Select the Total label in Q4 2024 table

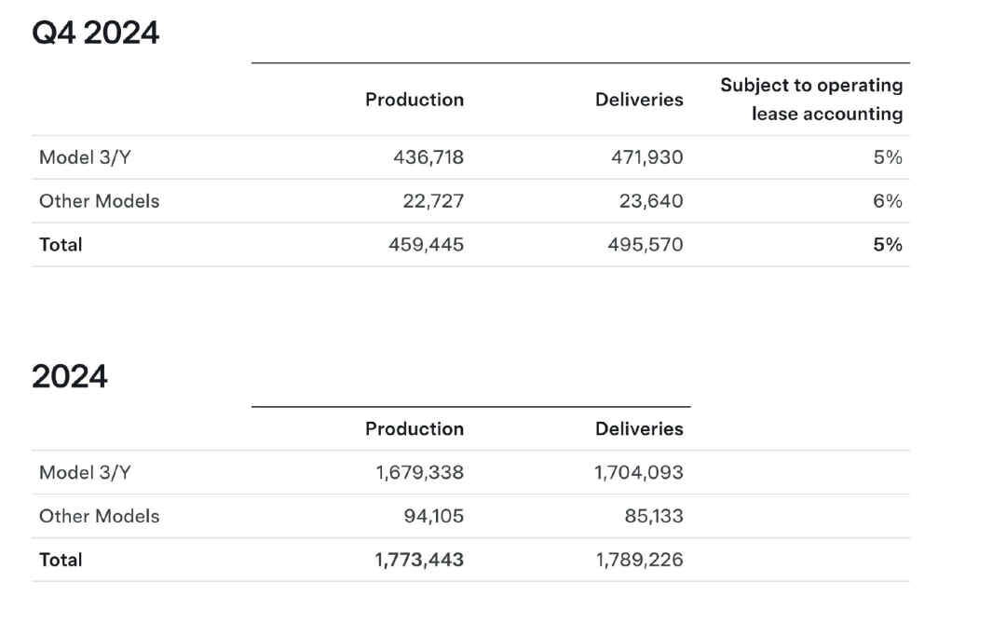coord(61,245)
